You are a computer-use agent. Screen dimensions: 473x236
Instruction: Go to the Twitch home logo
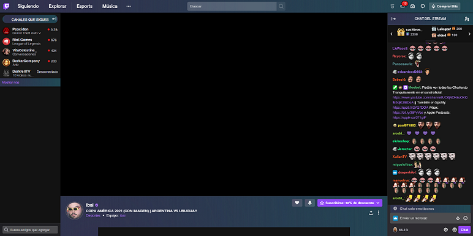tap(6, 6)
